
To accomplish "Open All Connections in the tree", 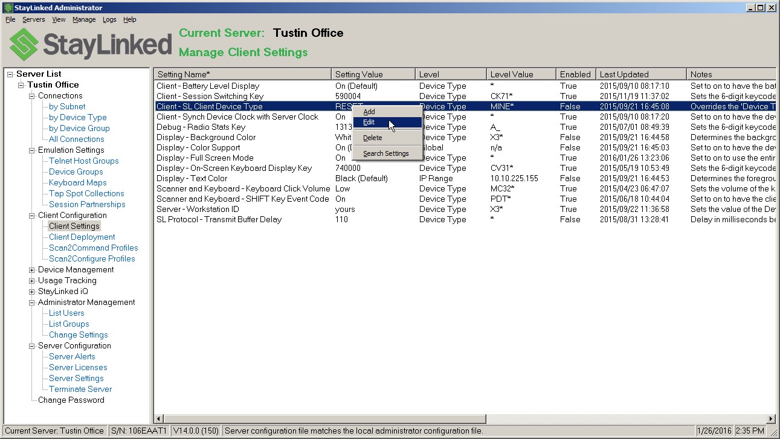I will [x=77, y=139].
